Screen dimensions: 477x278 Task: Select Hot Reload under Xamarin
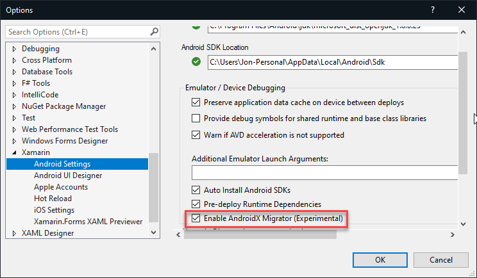tap(53, 199)
